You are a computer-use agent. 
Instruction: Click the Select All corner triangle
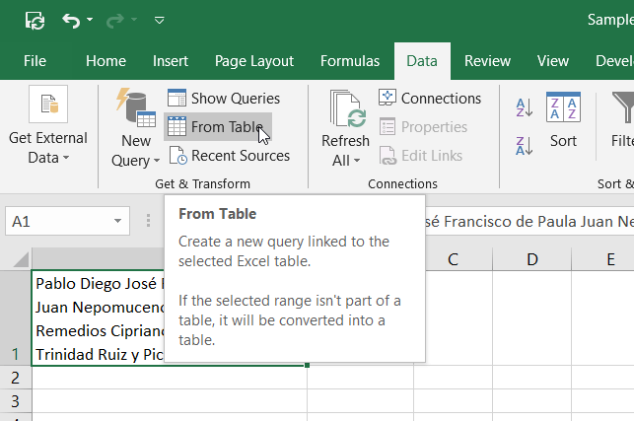21,259
